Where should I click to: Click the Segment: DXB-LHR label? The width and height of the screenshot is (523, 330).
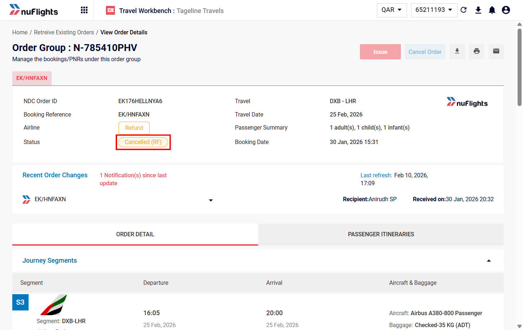click(61, 321)
